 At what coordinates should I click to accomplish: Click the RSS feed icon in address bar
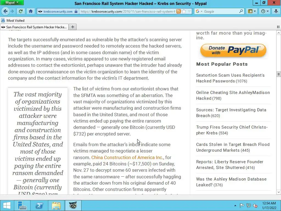(178, 12)
